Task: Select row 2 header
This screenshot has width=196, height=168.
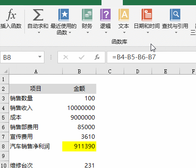Action: [x=4, y=89]
